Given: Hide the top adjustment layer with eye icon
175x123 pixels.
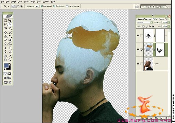Looking at the screenshot, I should tap(138, 36).
